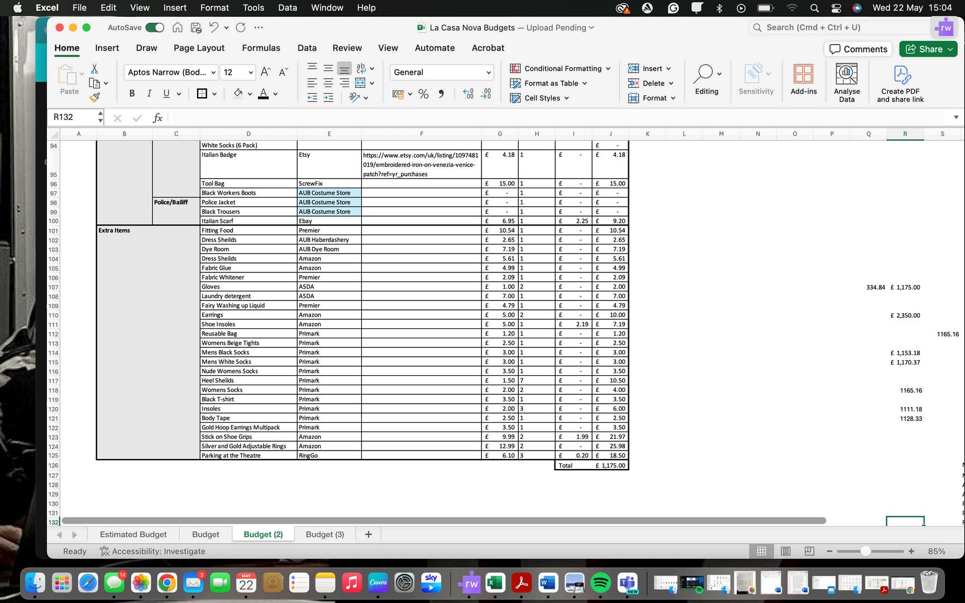Screen dimensions: 965x603
Task: Toggle top vertical alignment
Action: [x=312, y=68]
